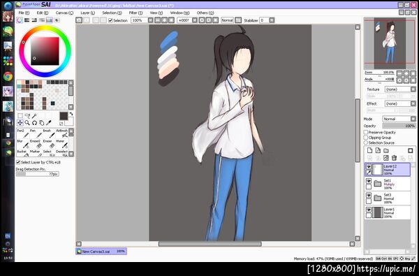
Task: Open the Layer menu
Action: (x=88, y=13)
